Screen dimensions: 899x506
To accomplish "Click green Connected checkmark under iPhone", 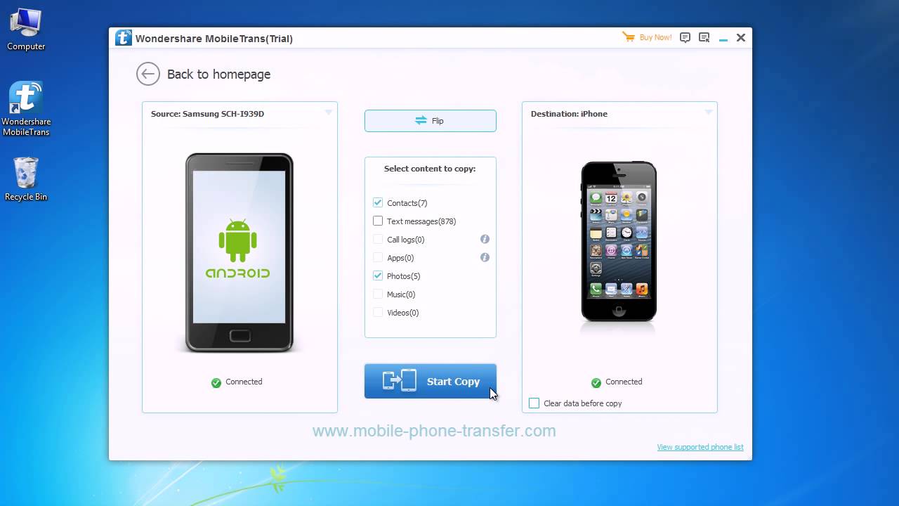I will pyautogui.click(x=596, y=382).
